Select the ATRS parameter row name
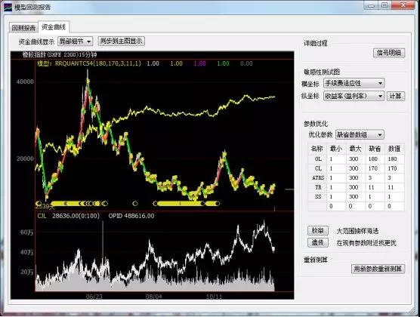The image size is (420, 317). point(318,178)
